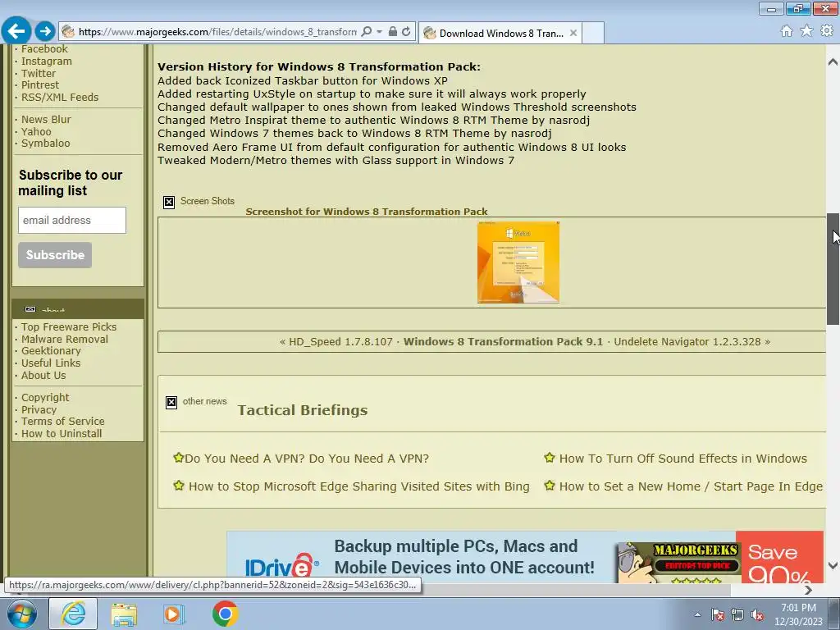Viewport: 840px width, 630px height.
Task: Open the Windows Start button
Action: 22,614
